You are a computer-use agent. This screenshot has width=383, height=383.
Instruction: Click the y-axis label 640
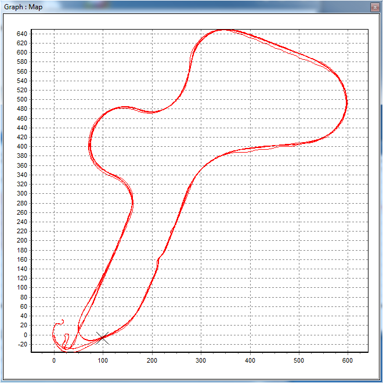pos(21,34)
